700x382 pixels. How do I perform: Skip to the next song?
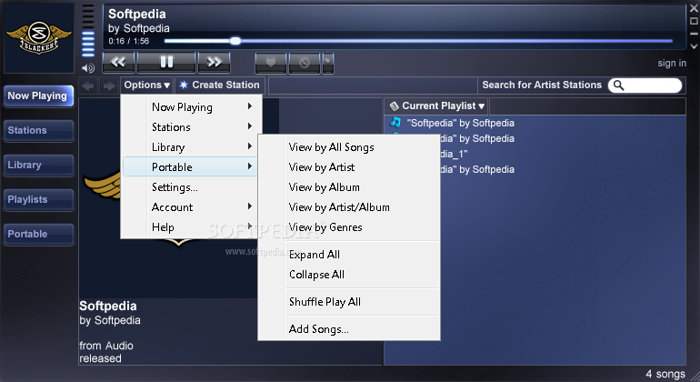(x=215, y=62)
